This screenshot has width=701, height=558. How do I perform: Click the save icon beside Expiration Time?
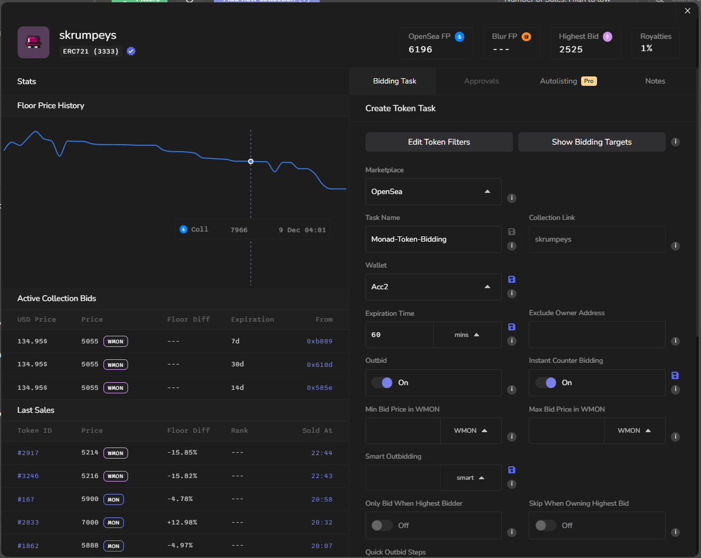[x=511, y=327]
